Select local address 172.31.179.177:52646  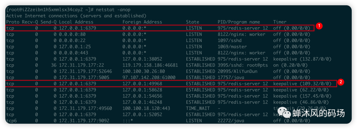[85, 71]
